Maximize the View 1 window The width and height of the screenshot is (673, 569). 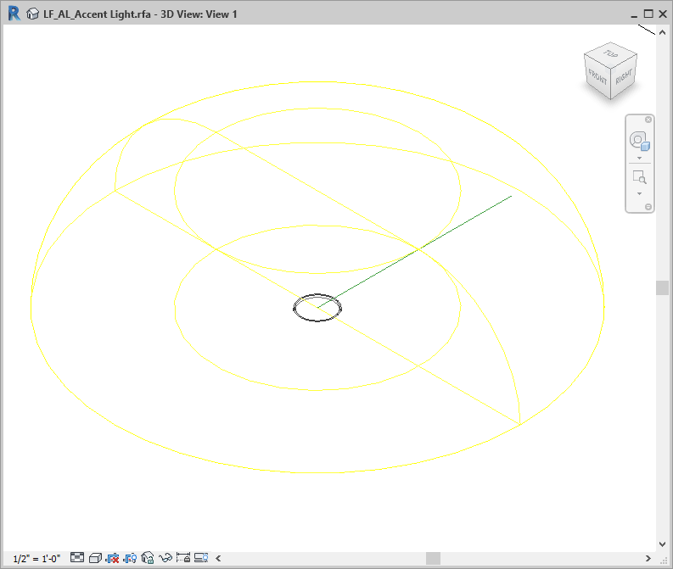[x=648, y=14]
